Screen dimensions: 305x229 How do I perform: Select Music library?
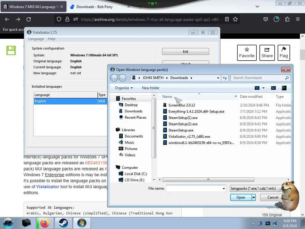(x=127, y=142)
